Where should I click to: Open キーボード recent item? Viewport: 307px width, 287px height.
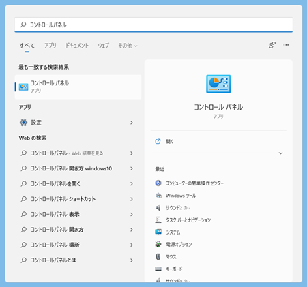174,269
